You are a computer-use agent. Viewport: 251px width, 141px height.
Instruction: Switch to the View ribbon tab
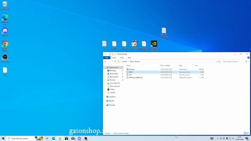pos(129,58)
